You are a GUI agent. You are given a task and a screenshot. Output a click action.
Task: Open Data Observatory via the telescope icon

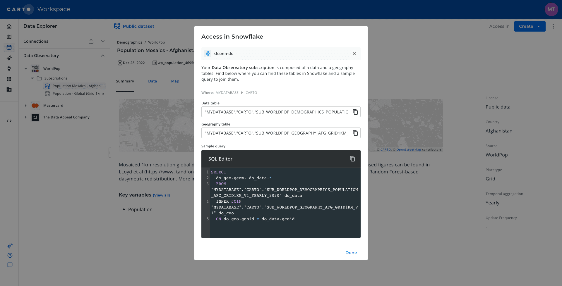(9, 58)
